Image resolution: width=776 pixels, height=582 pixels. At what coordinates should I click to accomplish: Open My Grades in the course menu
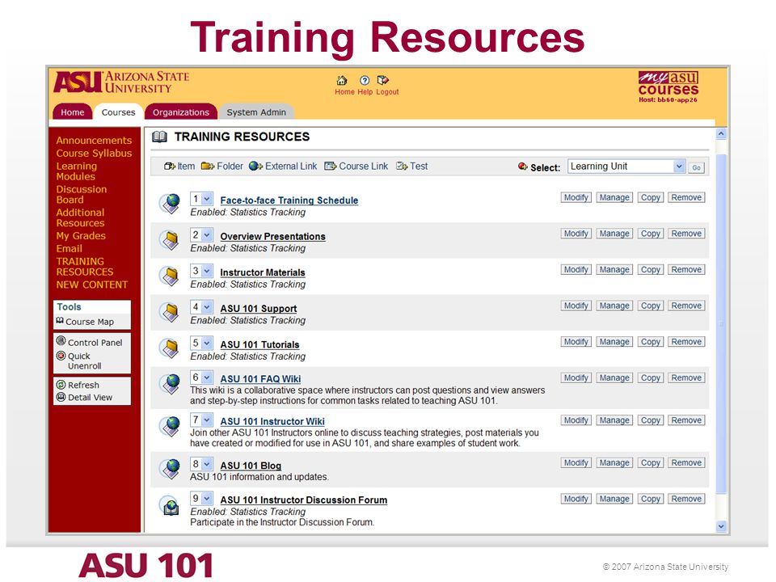81,236
